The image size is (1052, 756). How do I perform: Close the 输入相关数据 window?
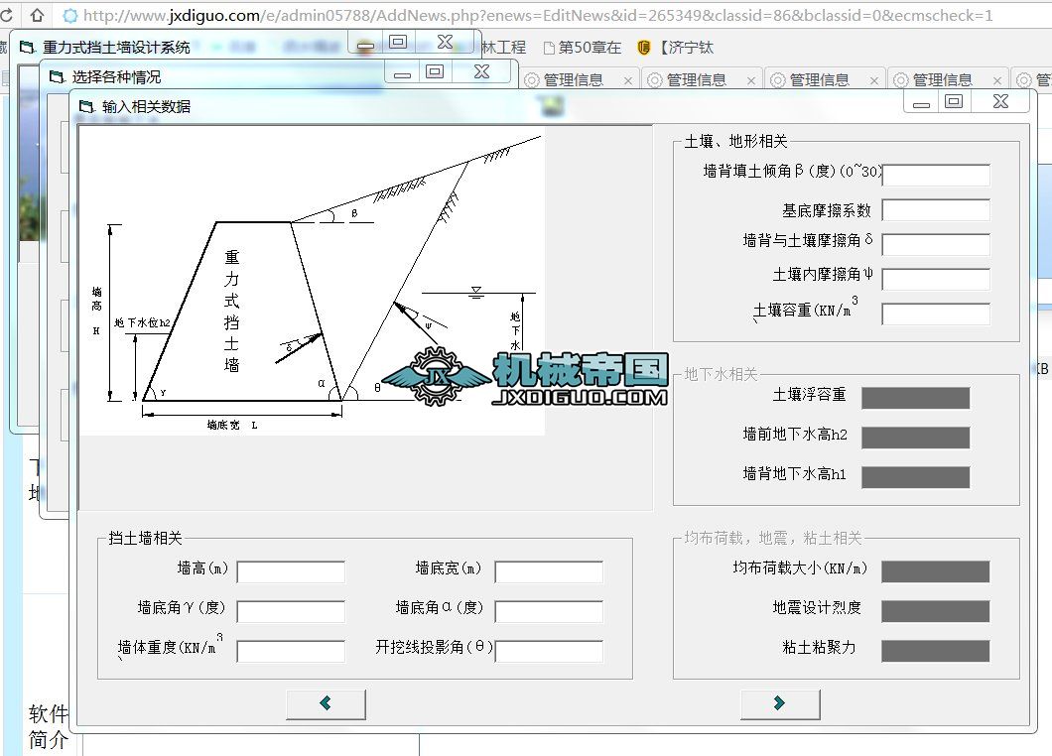(x=1000, y=101)
